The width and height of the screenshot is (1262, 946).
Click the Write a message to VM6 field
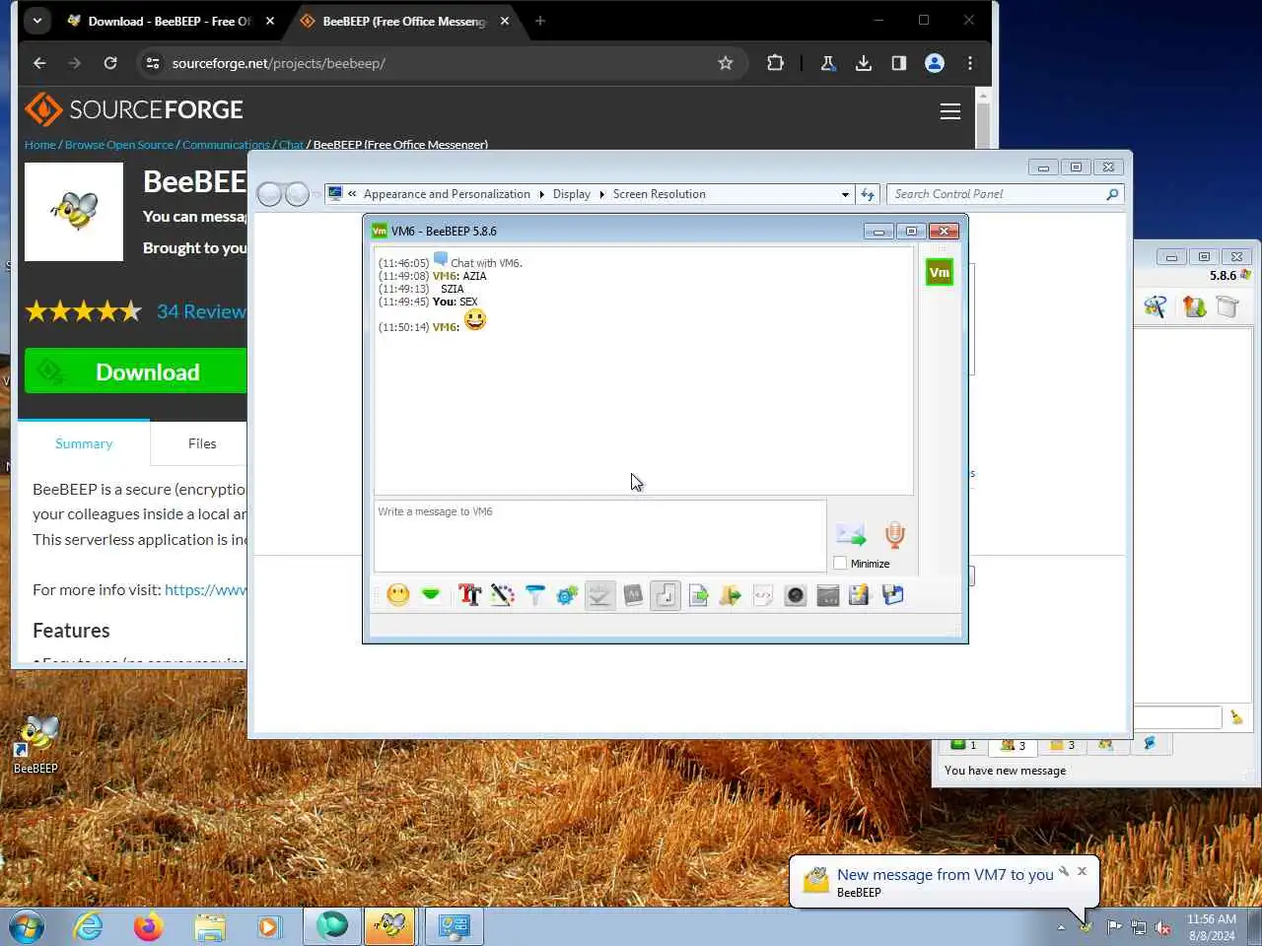599,536
